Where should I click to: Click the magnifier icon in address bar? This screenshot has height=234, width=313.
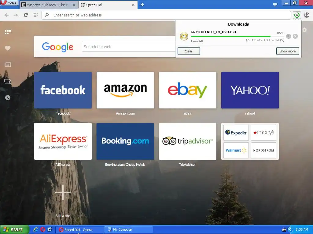tap(47, 15)
